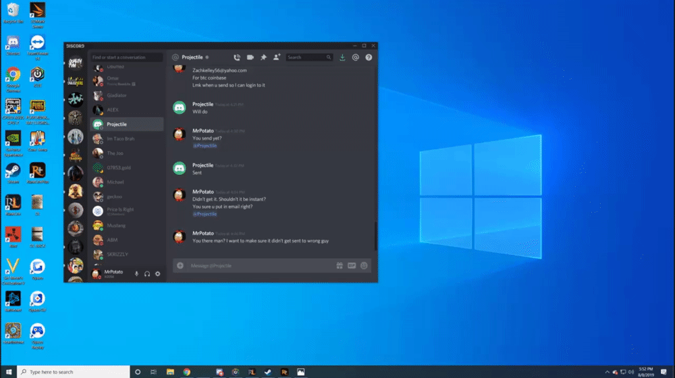Open Discord help question mark icon
The width and height of the screenshot is (675, 378).
369,57
